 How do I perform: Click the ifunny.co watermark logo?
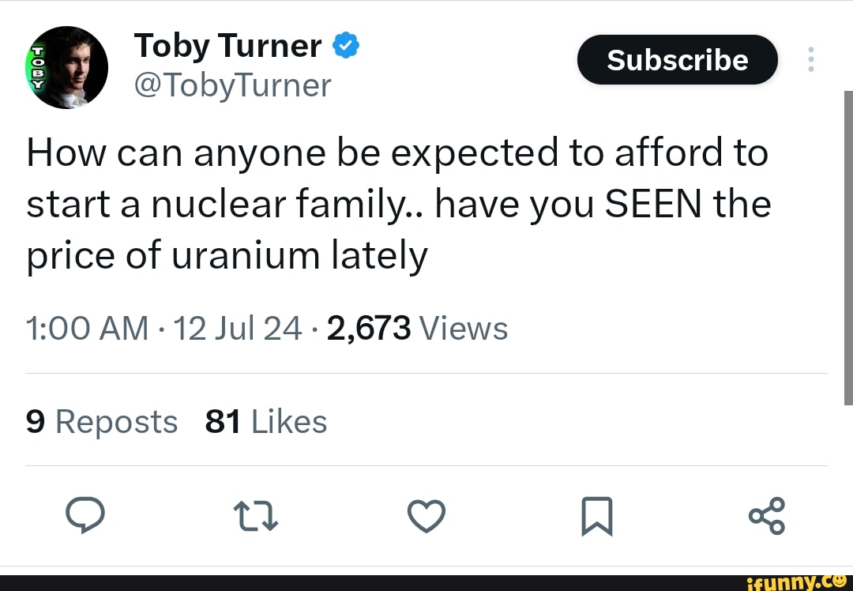tap(798, 582)
